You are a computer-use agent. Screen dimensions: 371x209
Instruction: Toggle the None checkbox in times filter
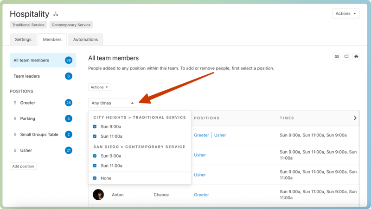95,178
